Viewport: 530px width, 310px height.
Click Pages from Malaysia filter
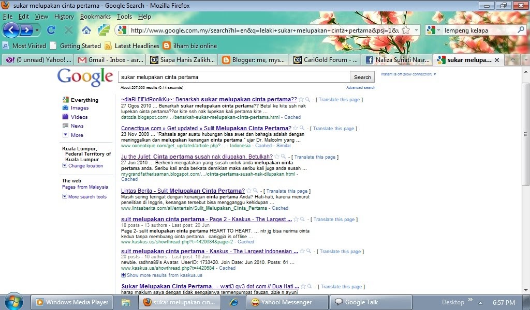tap(85, 187)
